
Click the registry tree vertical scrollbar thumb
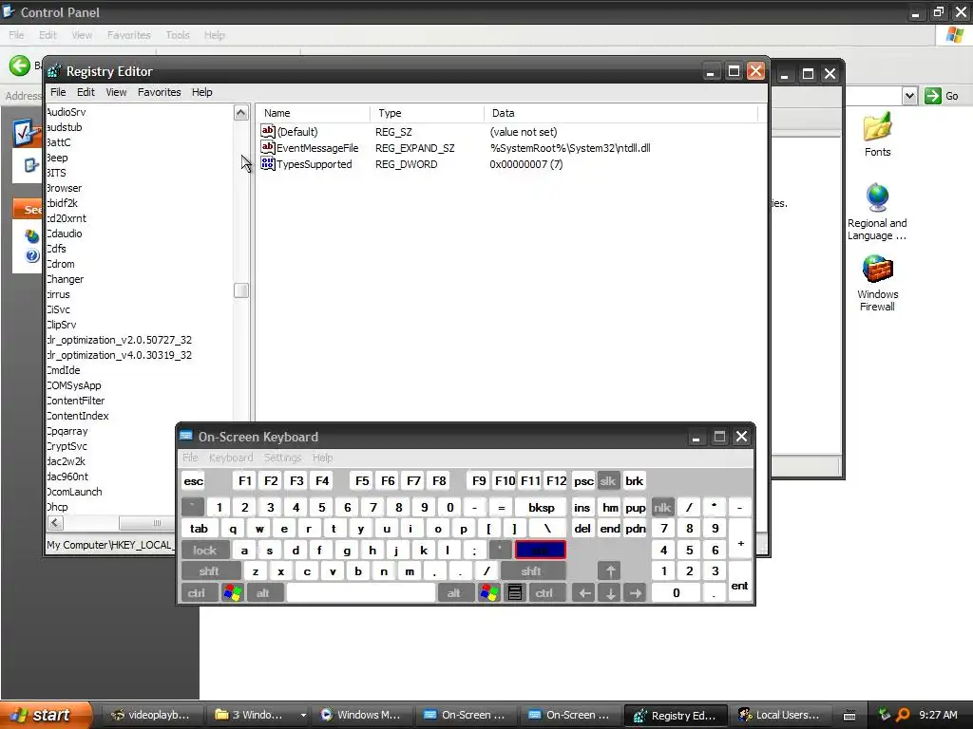tap(240, 290)
